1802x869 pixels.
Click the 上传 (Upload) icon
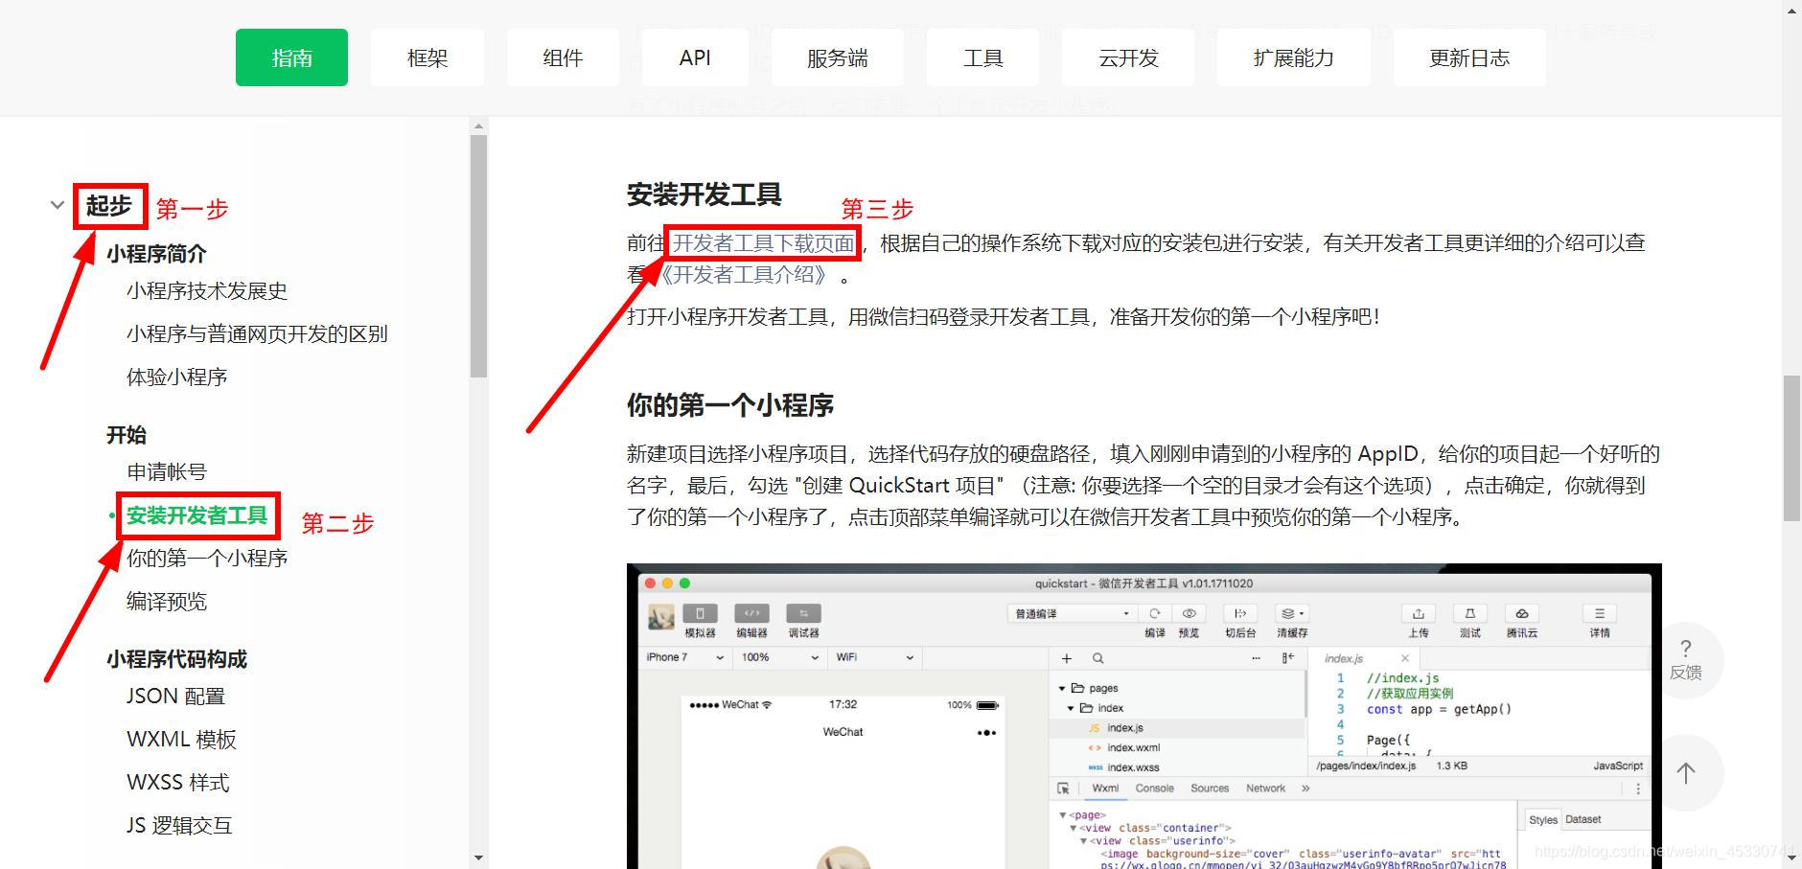click(1418, 614)
